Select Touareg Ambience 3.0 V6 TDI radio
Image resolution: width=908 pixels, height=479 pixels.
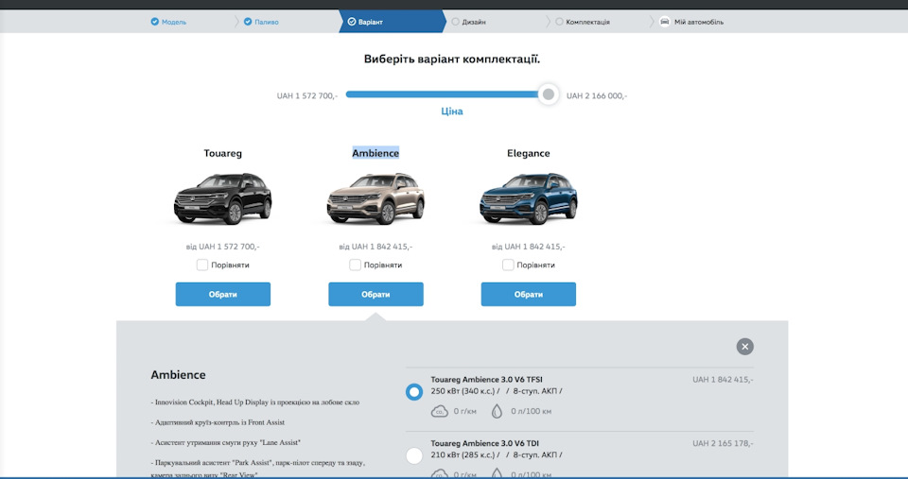(414, 455)
